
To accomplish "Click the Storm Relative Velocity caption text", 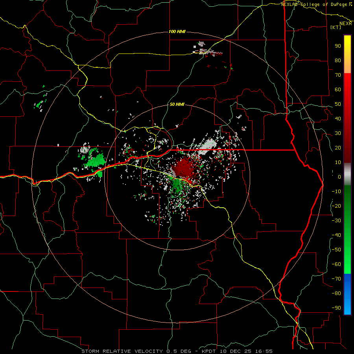I will (177, 351).
